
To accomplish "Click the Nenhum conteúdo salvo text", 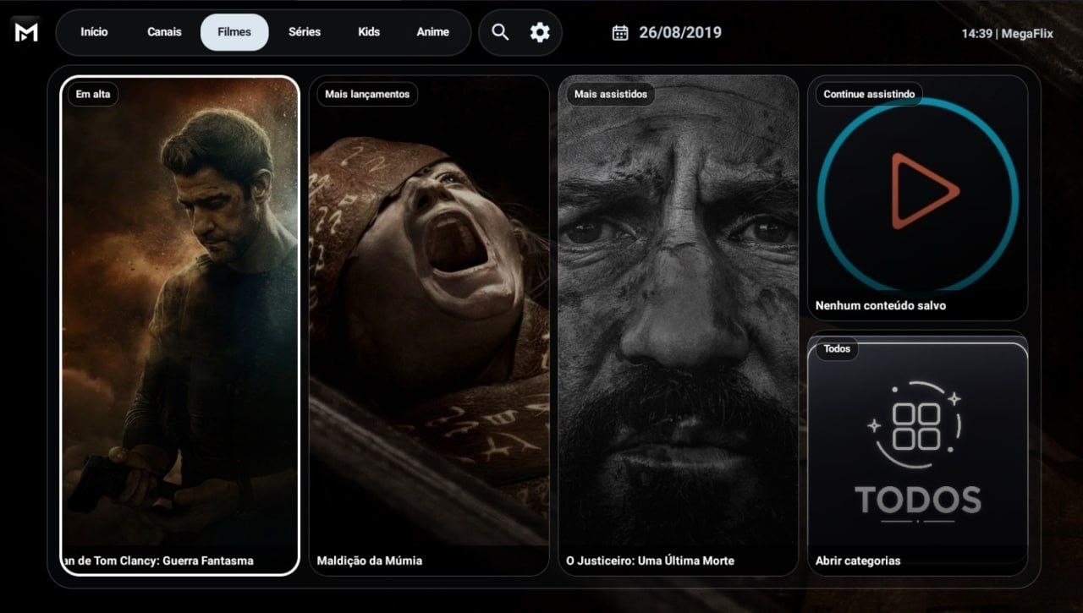I will coord(881,305).
